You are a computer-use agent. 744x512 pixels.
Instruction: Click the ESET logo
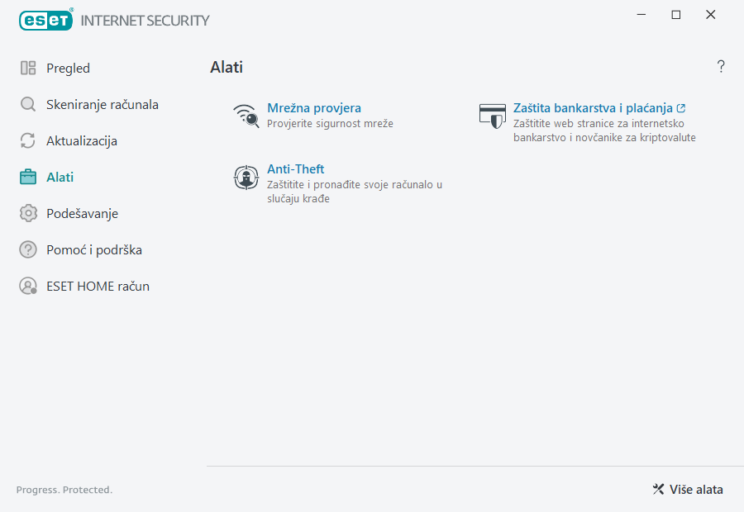[x=45, y=20]
